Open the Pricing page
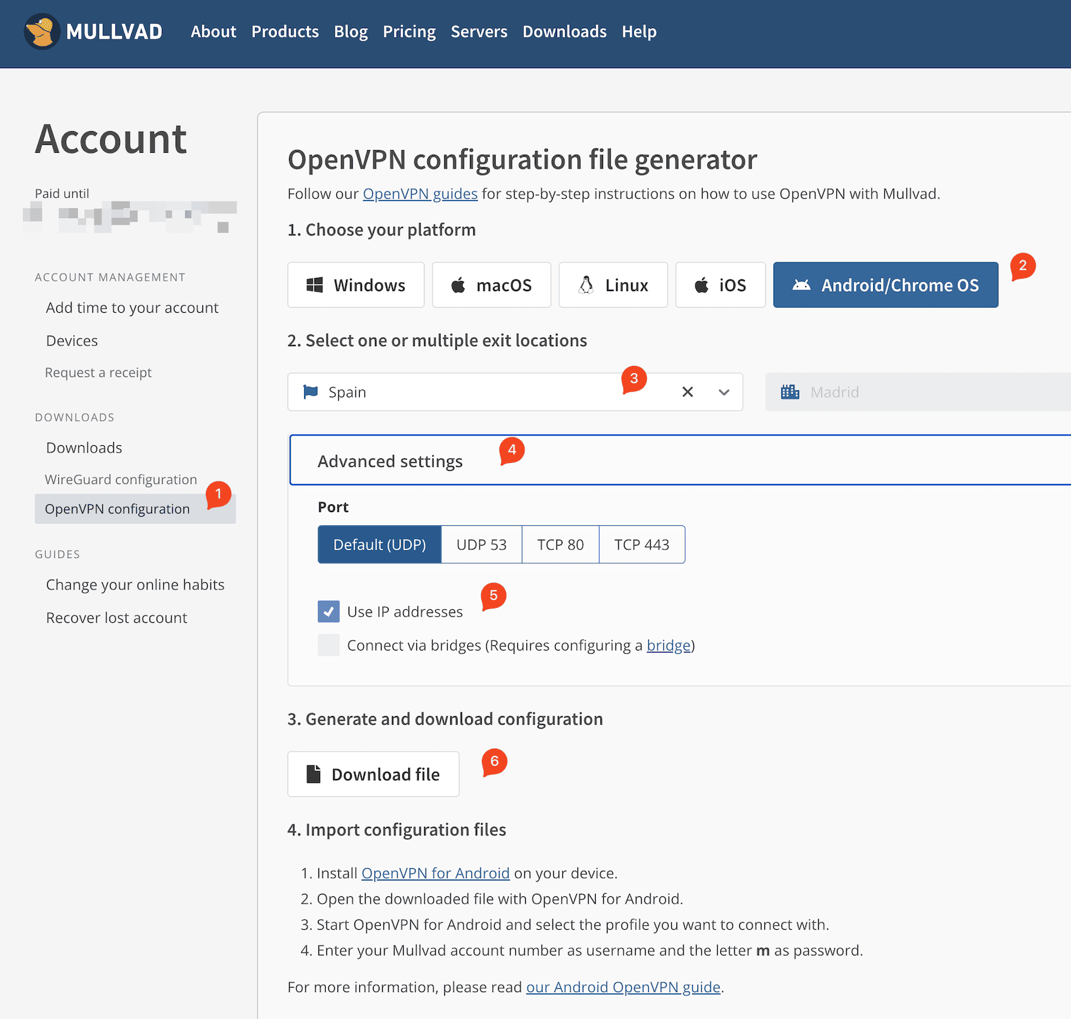 [x=409, y=31]
